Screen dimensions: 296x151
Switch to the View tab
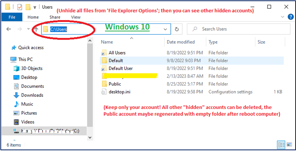coord(76,17)
